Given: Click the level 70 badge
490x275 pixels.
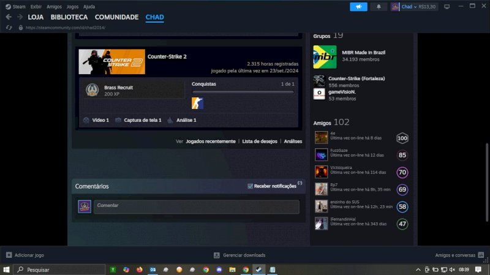Looking at the screenshot, I should [402, 173].
